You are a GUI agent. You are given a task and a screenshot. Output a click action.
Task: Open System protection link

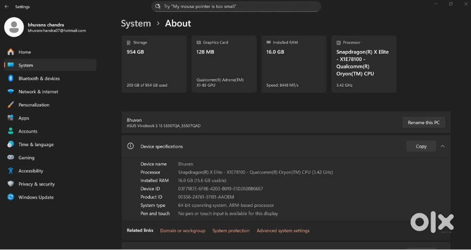[231, 231]
